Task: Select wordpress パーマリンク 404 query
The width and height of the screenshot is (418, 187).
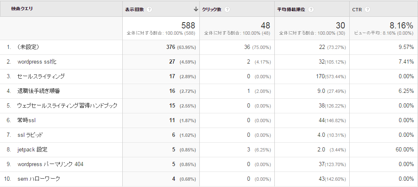Action: click(50, 164)
